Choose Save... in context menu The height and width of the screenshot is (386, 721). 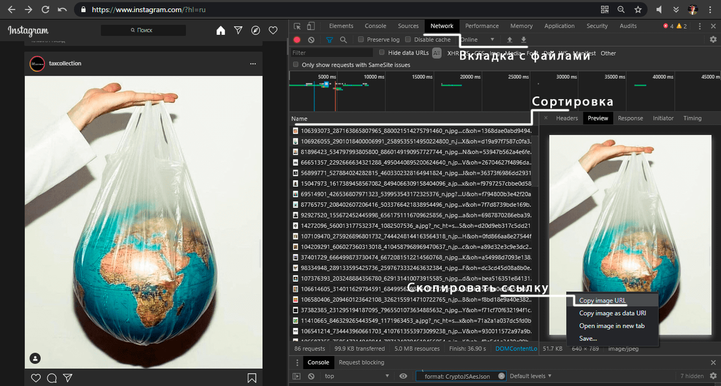(x=613, y=339)
